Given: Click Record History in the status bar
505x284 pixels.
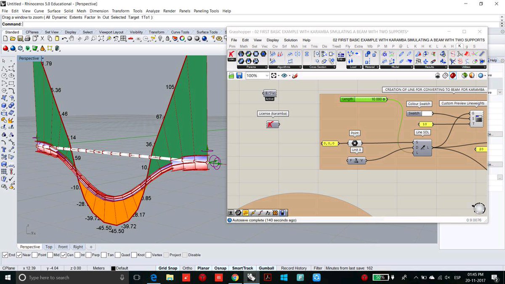Looking at the screenshot, I should [x=294, y=268].
